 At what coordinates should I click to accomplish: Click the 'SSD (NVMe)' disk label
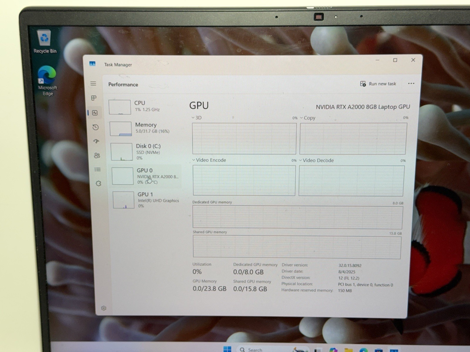point(148,153)
